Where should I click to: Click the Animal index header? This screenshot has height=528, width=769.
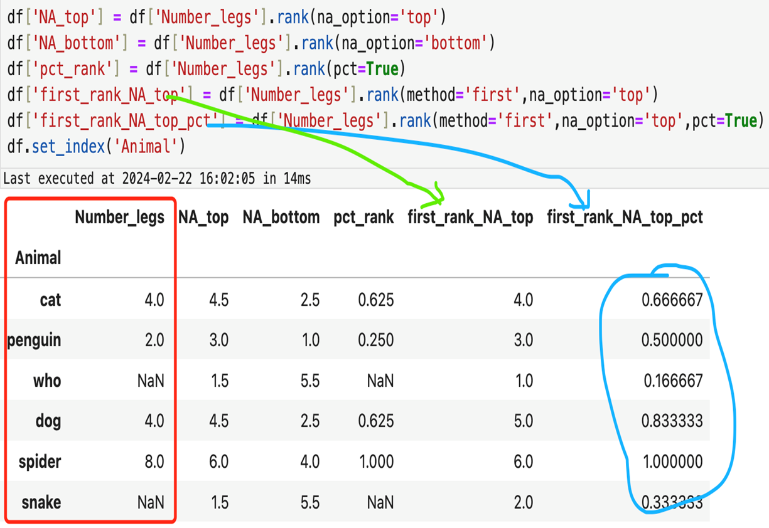click(38, 258)
